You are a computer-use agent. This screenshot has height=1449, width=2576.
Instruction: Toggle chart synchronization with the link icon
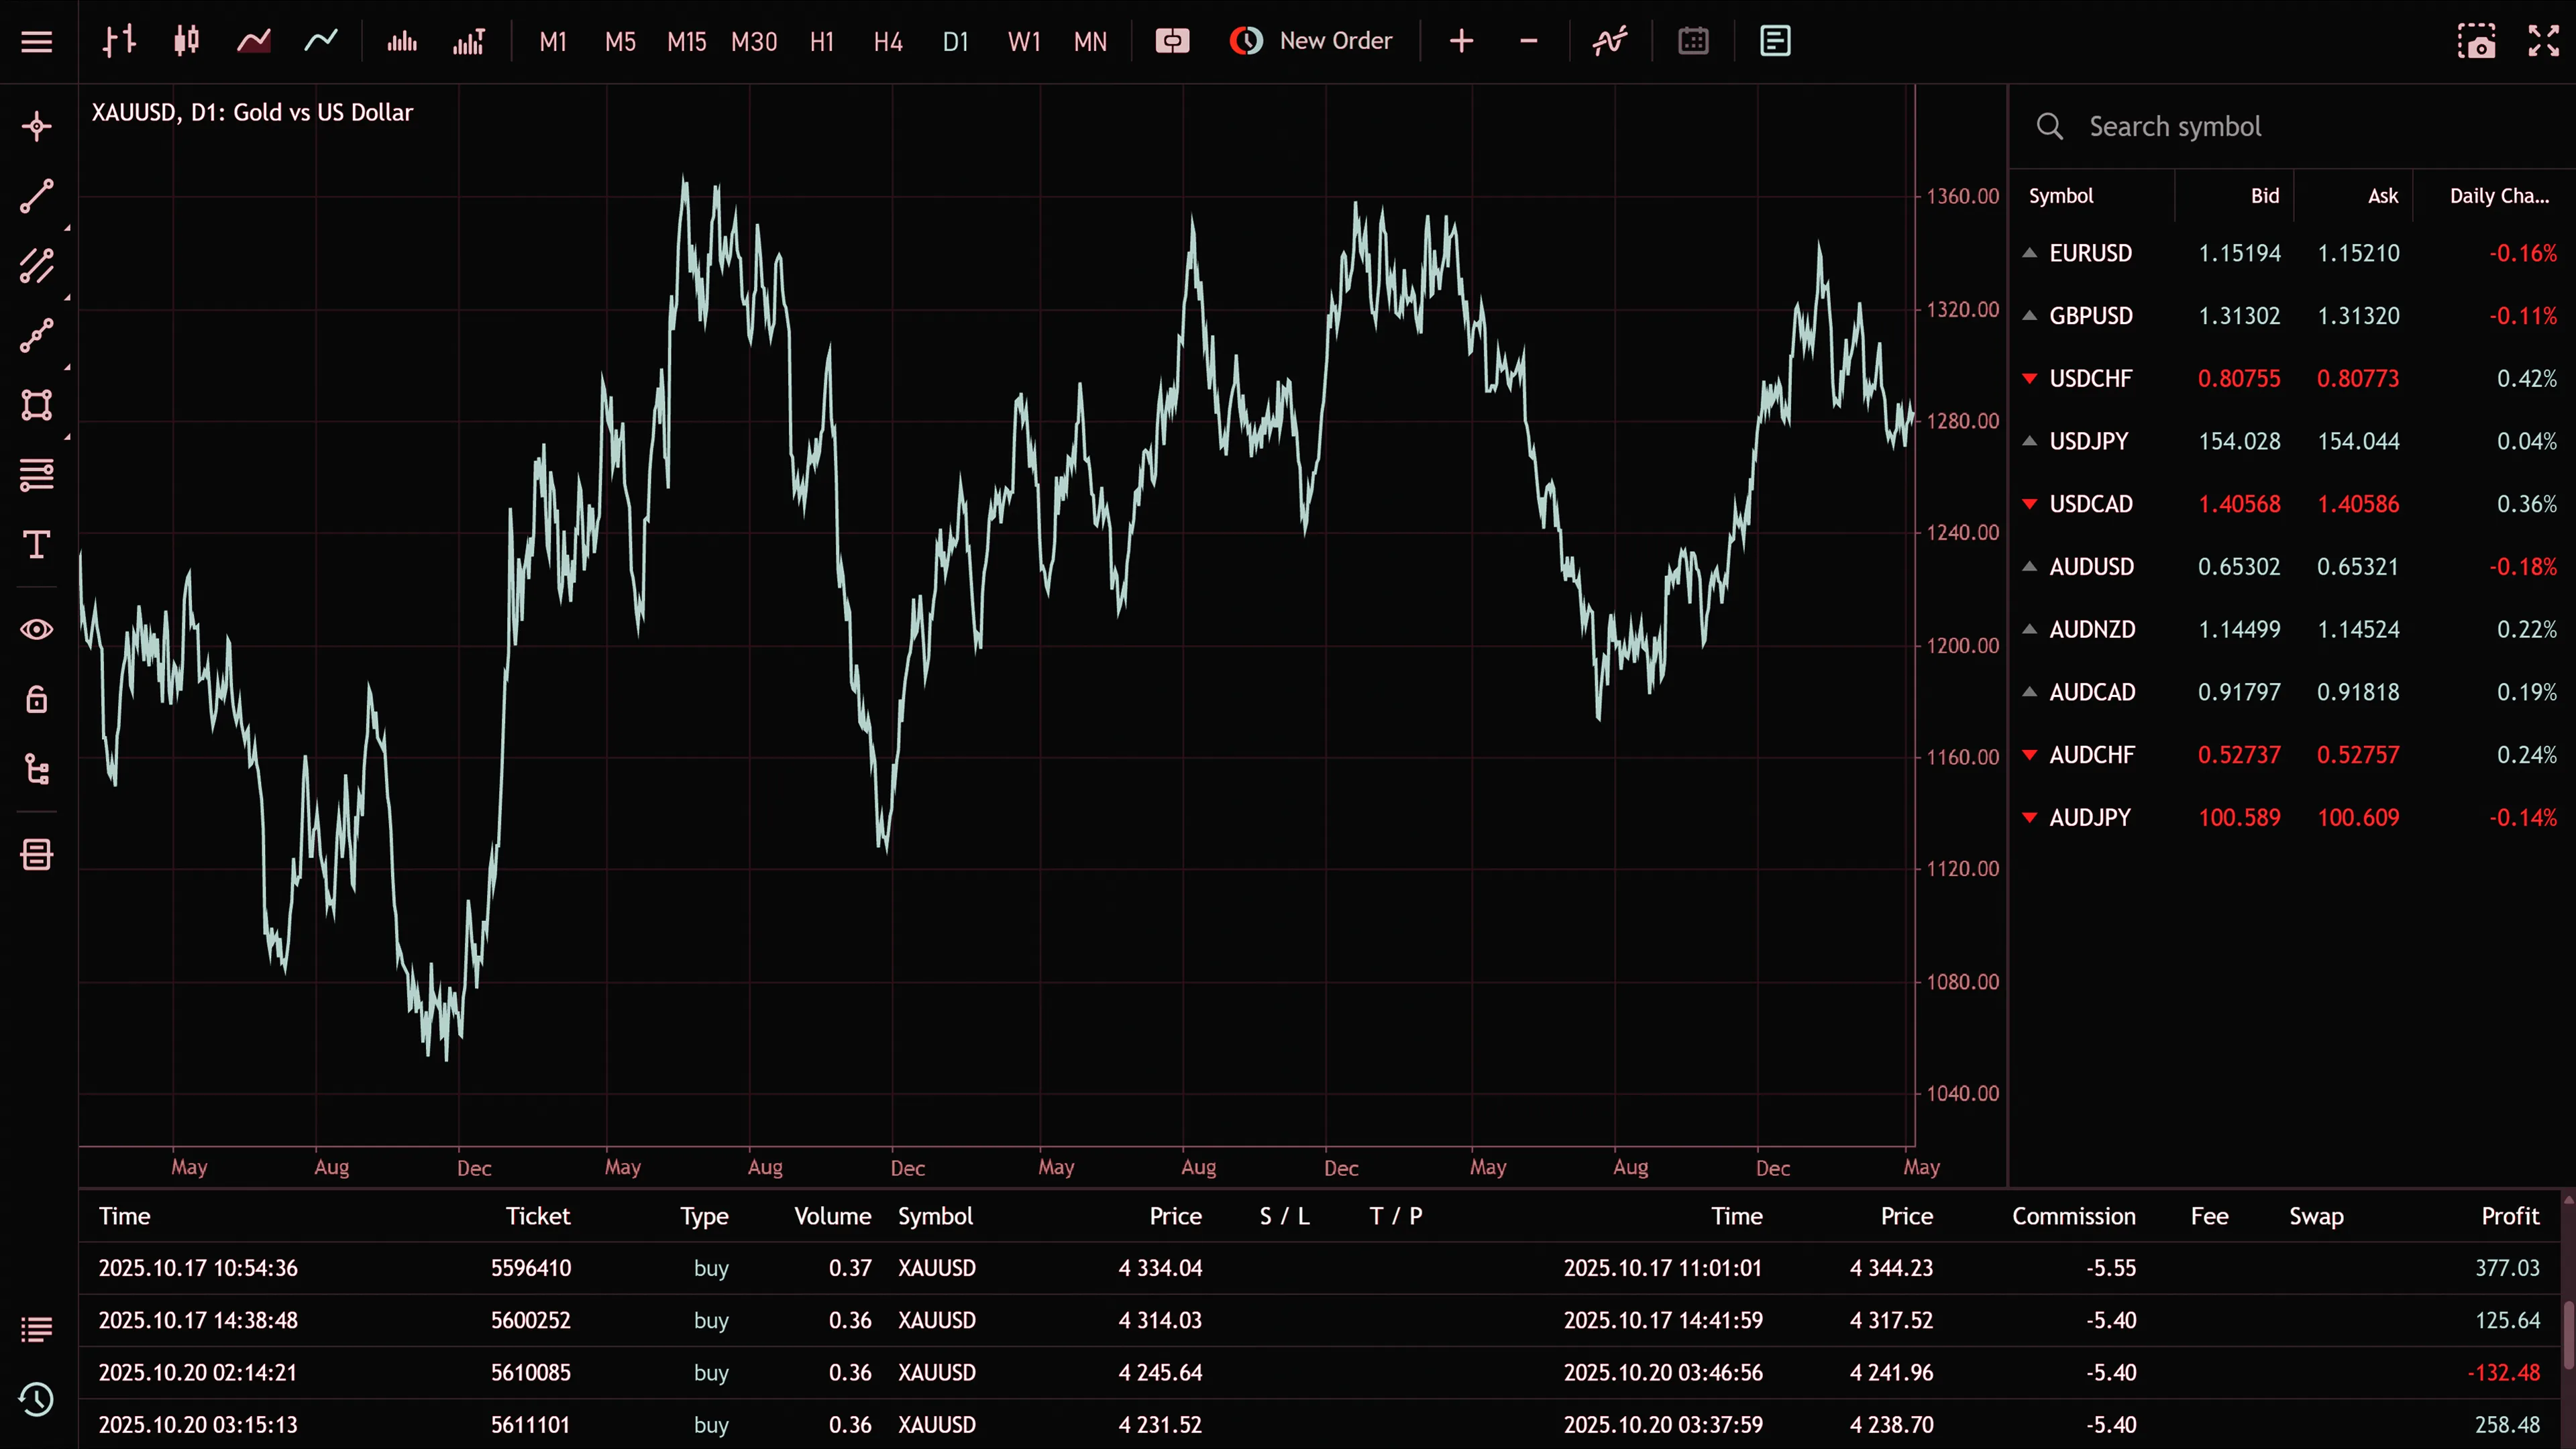click(x=1172, y=41)
